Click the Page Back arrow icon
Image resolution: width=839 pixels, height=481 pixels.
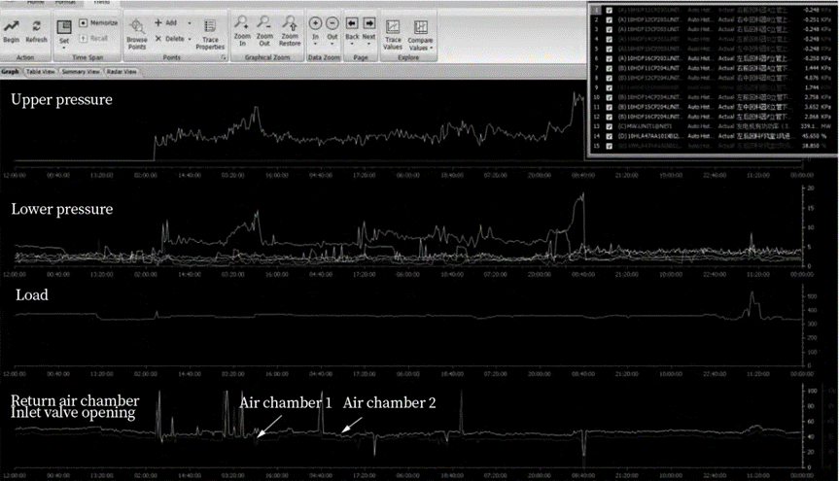(x=352, y=23)
